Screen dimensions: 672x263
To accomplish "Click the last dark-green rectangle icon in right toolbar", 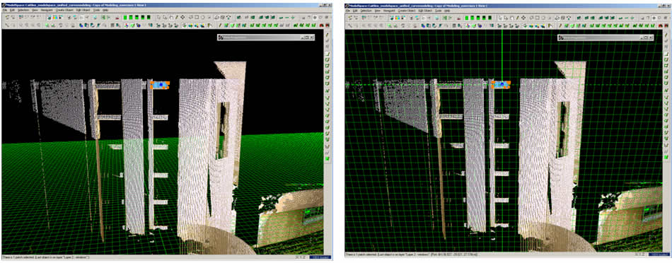I will tap(490, 18).
